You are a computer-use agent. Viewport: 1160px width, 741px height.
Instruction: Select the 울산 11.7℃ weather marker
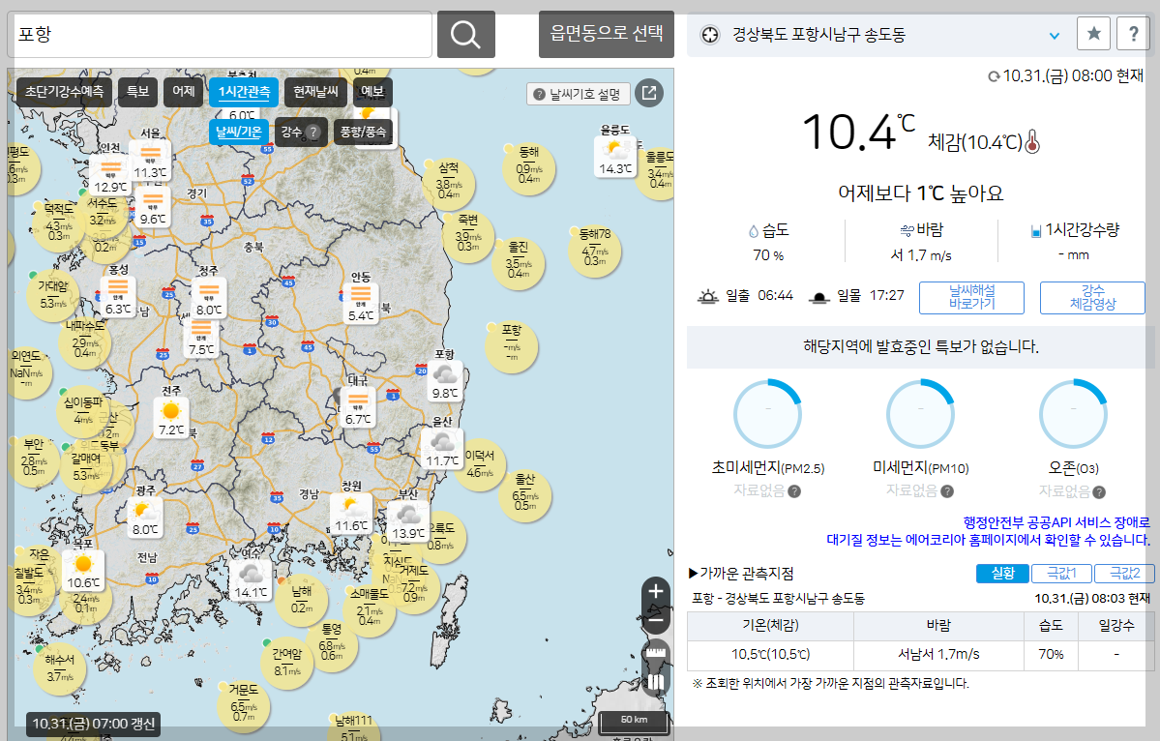click(442, 448)
